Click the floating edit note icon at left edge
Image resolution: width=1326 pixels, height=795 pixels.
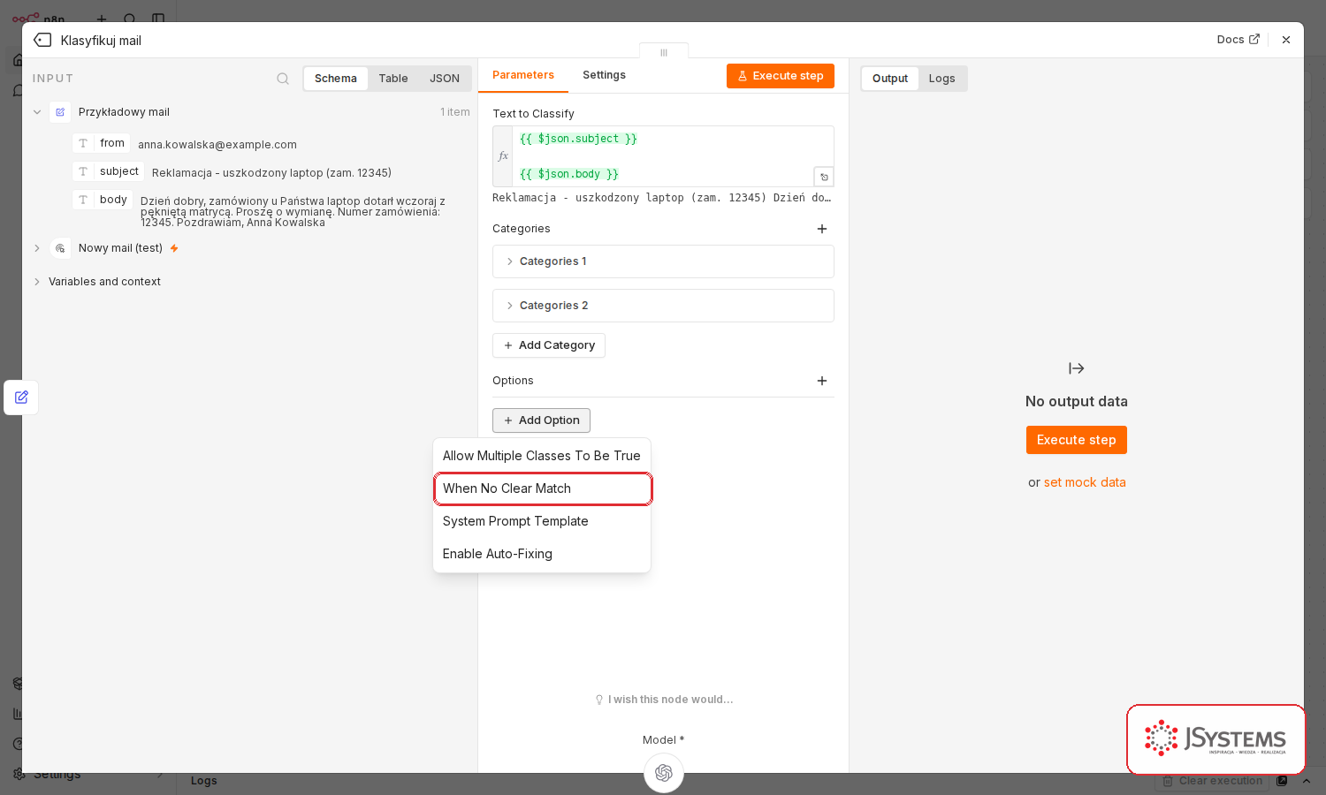21,397
